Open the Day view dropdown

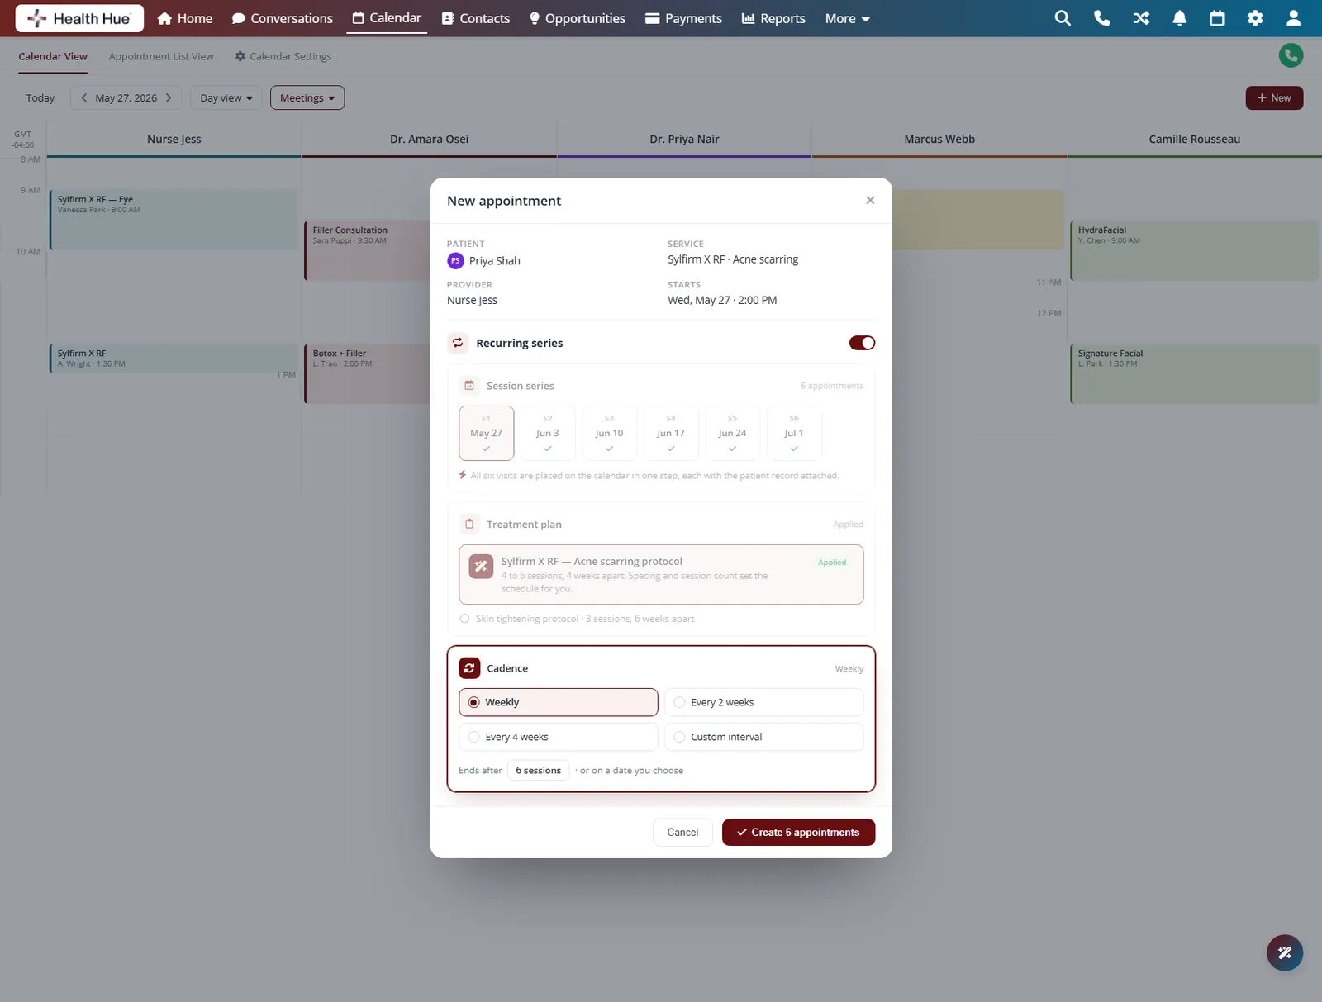coord(226,97)
